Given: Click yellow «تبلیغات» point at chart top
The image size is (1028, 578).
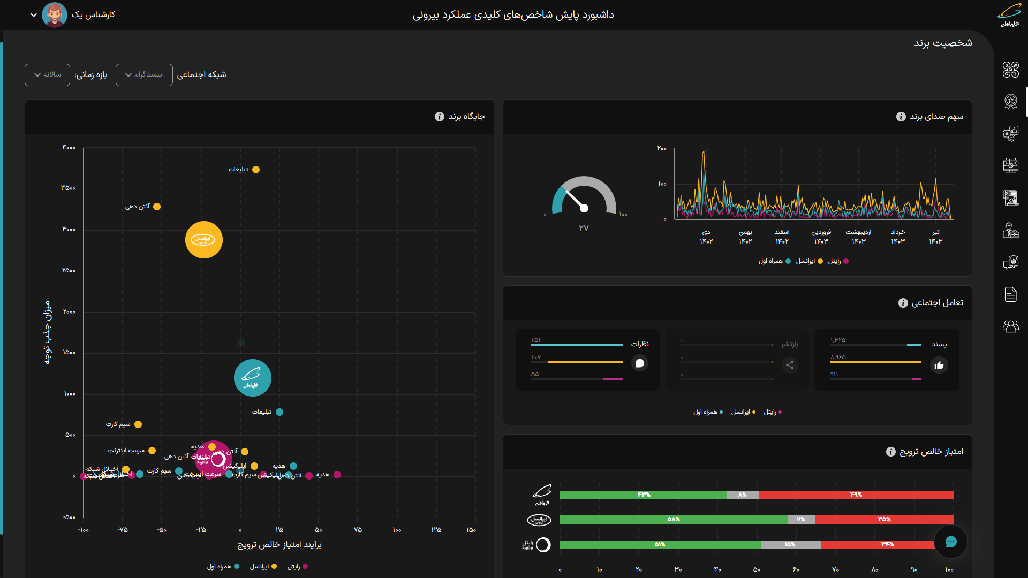Looking at the screenshot, I should coord(256,170).
